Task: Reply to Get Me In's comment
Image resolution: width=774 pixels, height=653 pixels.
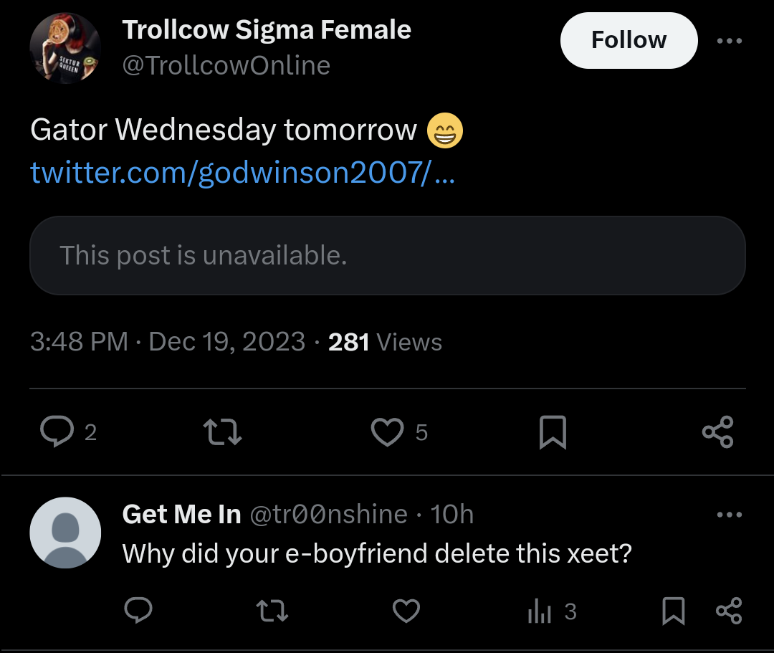Action: (x=138, y=611)
